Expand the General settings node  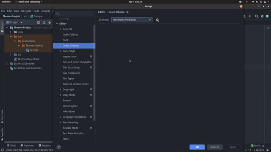(60, 29)
